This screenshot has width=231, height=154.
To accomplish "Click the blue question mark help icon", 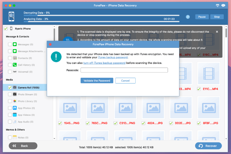I will point(188,17).
